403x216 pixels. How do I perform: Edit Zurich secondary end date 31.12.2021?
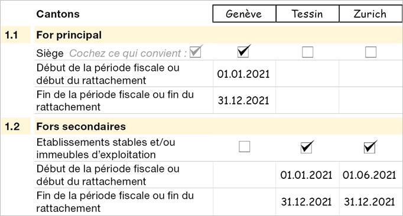(x=370, y=202)
